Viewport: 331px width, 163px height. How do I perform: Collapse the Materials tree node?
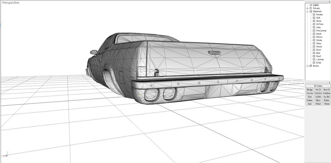(307, 11)
